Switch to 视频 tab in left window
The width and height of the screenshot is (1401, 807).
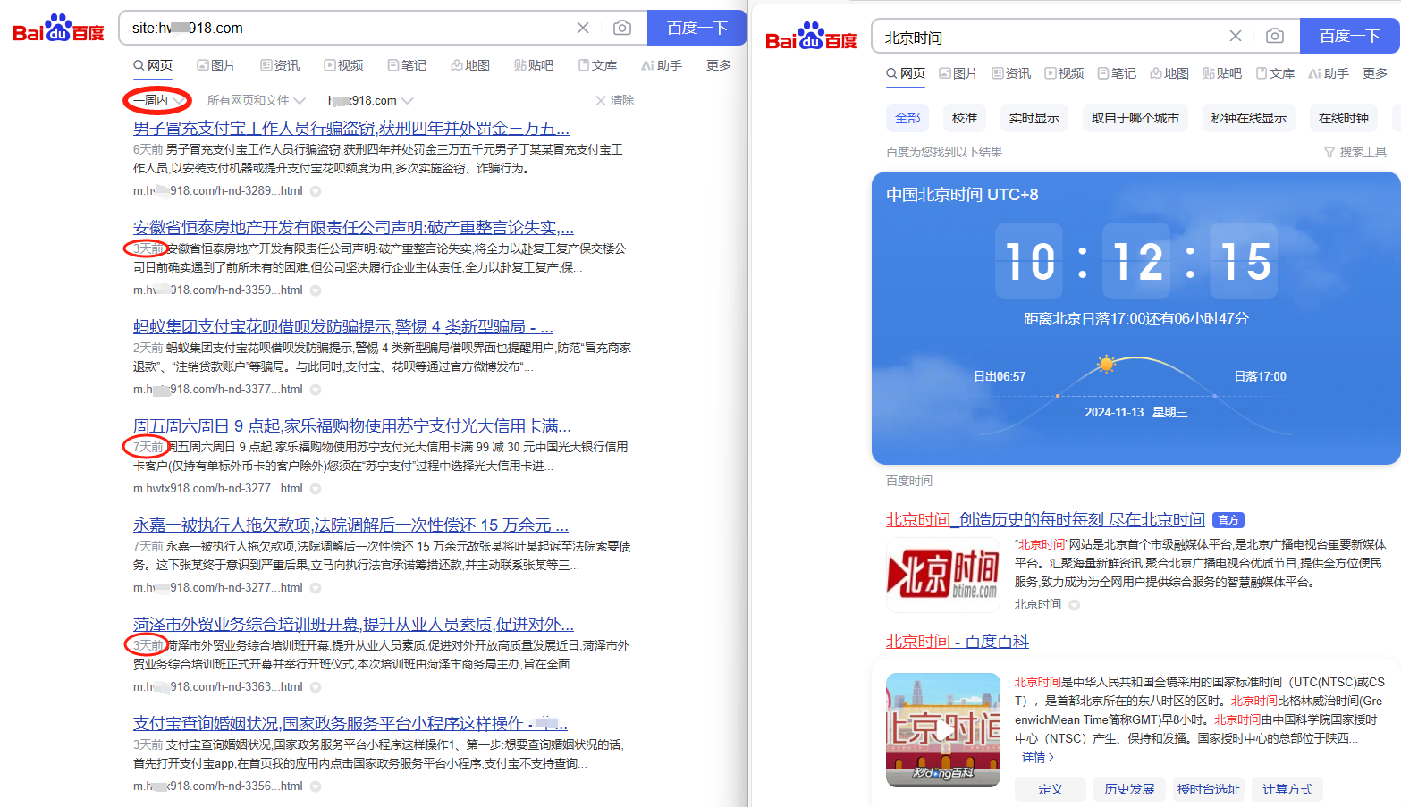(343, 65)
